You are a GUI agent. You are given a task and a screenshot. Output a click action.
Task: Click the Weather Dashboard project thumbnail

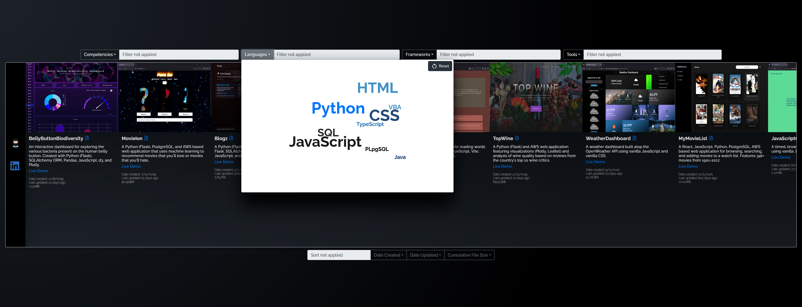[x=629, y=97]
